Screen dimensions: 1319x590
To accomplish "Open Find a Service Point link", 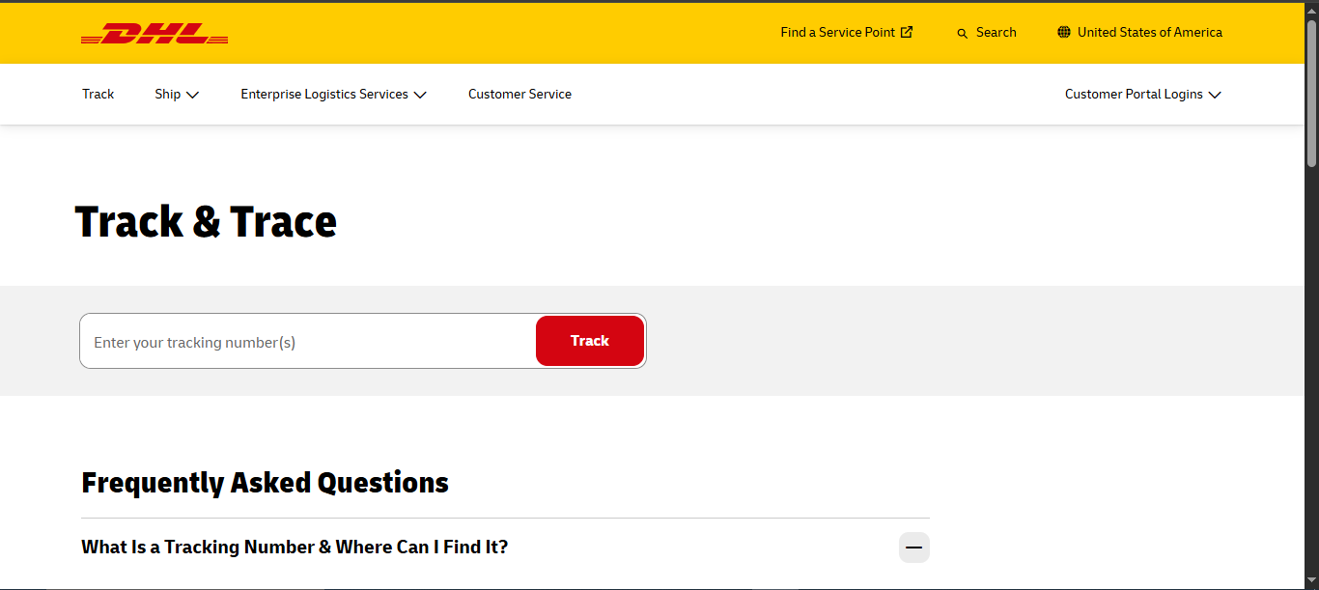I will coord(847,32).
